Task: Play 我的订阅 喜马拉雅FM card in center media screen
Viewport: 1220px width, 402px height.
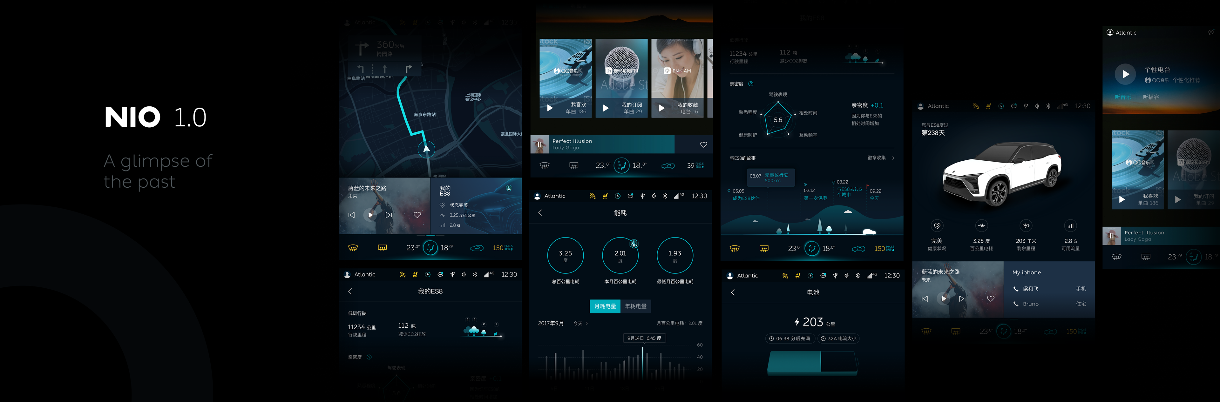Action: tap(606, 108)
